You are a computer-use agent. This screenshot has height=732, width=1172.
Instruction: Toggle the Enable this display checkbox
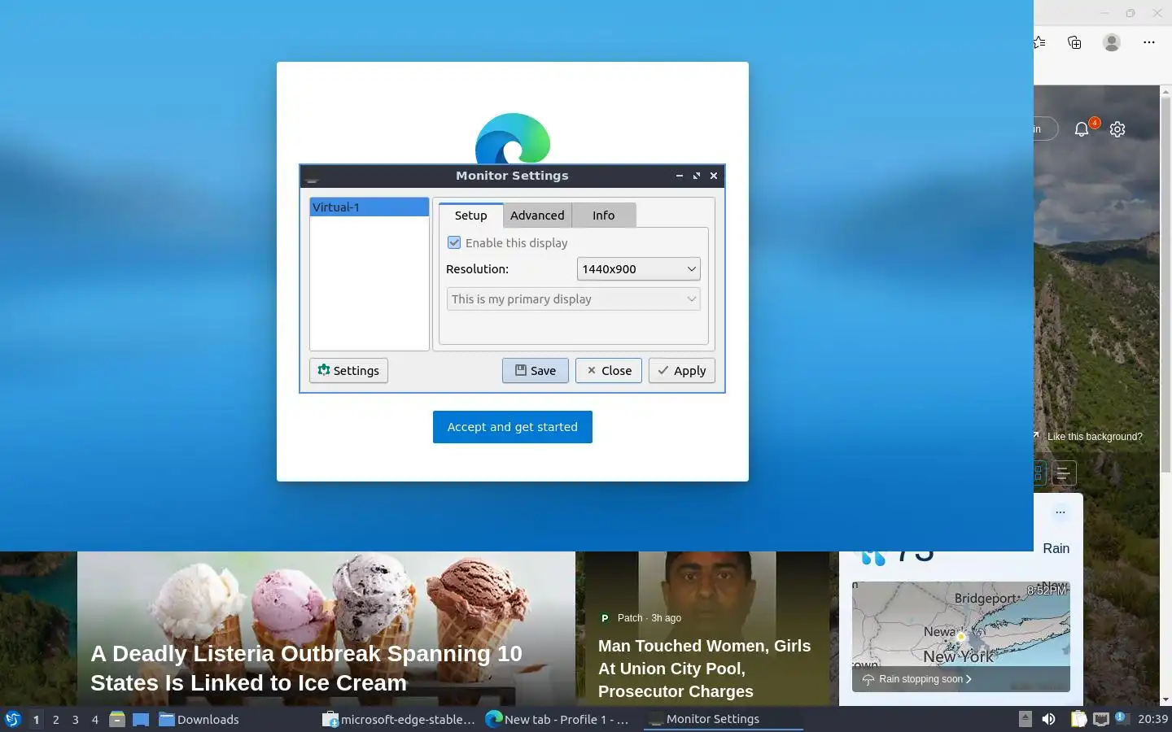[x=454, y=242]
